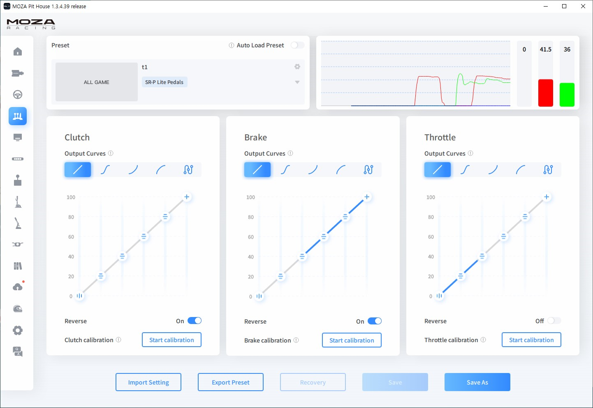Select the Pedals page icon
Image resolution: width=593 pixels, height=408 pixels.
[x=18, y=116]
